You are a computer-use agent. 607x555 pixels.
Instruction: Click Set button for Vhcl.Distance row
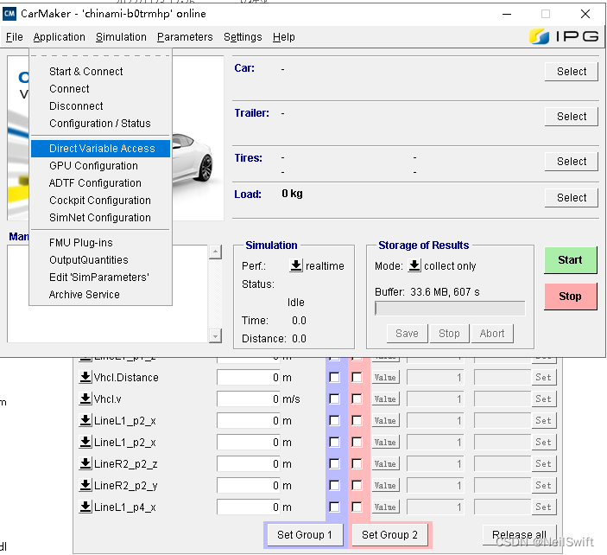(543, 377)
